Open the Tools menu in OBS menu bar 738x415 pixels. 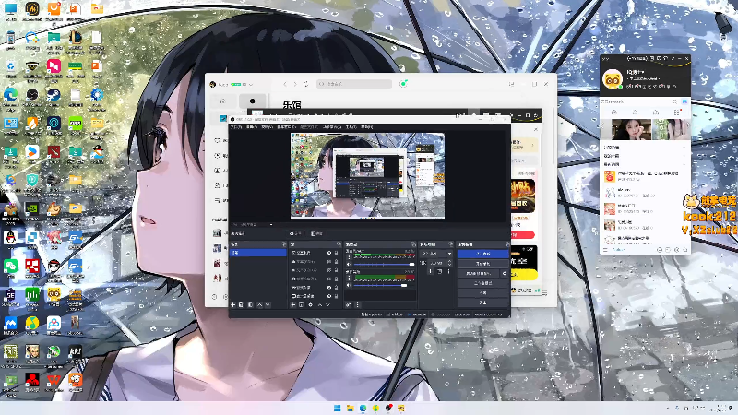pos(351,127)
